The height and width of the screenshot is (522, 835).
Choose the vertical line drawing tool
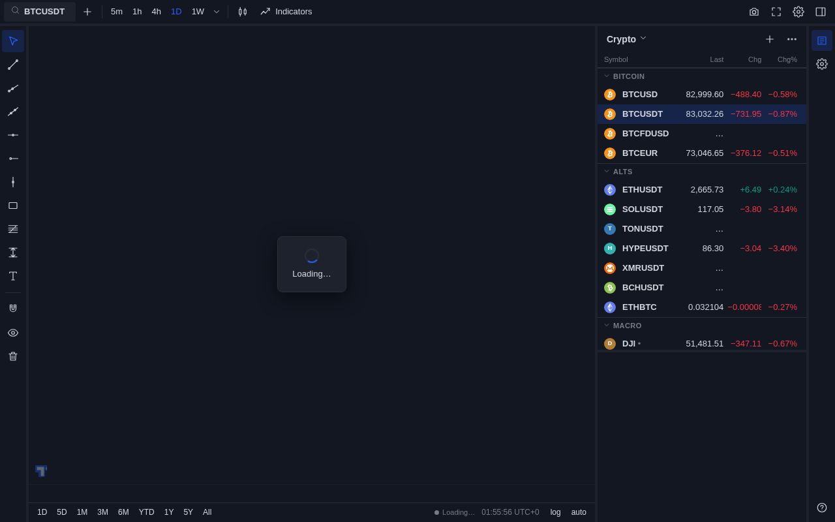[x=13, y=182]
